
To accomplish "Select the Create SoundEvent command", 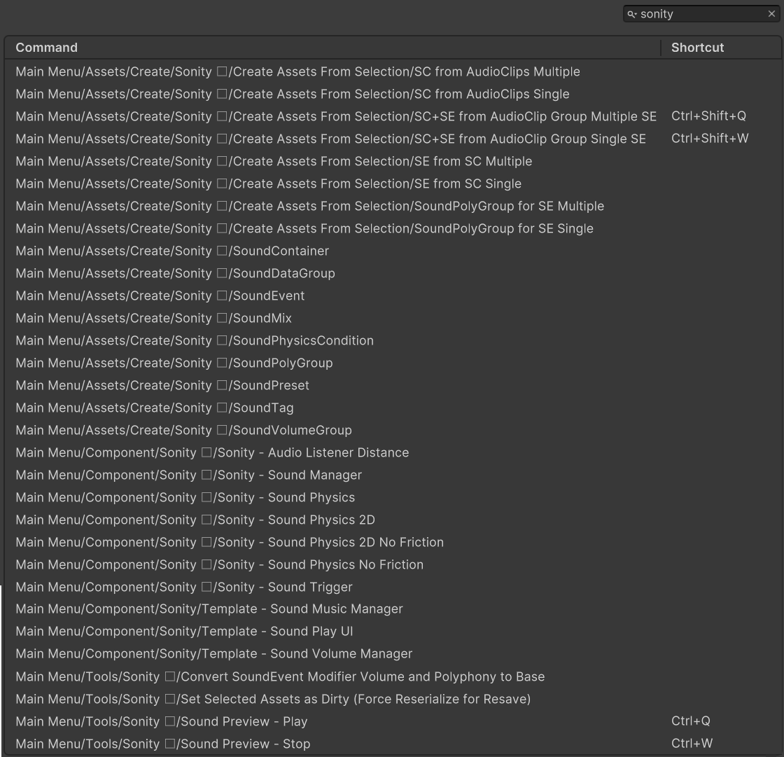I will tap(392, 296).
